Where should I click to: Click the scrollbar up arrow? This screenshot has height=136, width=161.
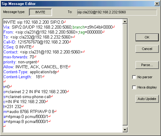pyautogui.click(x=125, y=21)
